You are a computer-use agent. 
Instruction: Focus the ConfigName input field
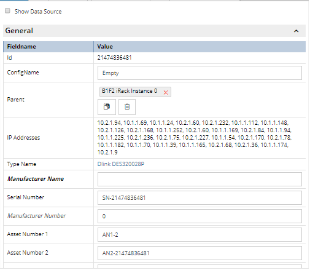tap(200, 73)
